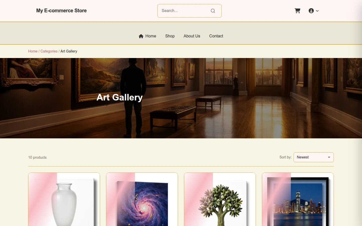
Task: Open the user account menu
Action: pyautogui.click(x=314, y=11)
